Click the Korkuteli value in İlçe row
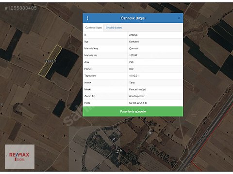This screenshot has height=174, width=233. [134, 42]
